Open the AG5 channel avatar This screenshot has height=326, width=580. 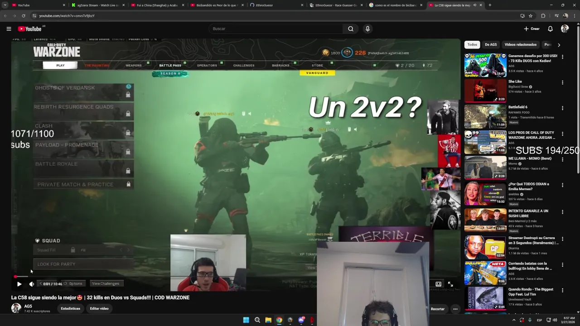point(16,308)
